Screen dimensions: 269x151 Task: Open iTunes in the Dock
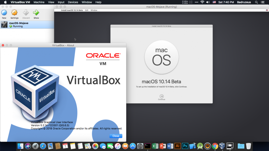coord(118,146)
